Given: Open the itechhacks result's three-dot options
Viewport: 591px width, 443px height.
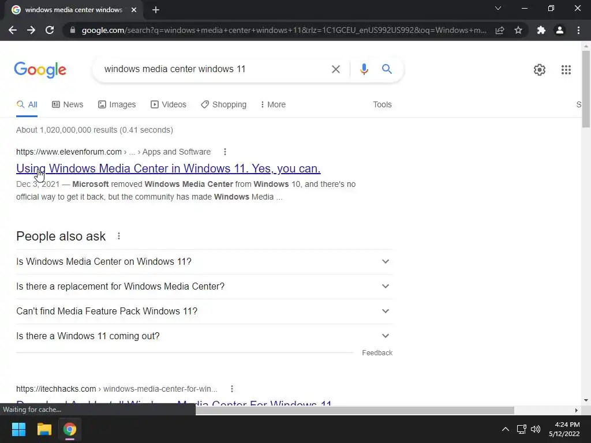Looking at the screenshot, I should 232,389.
